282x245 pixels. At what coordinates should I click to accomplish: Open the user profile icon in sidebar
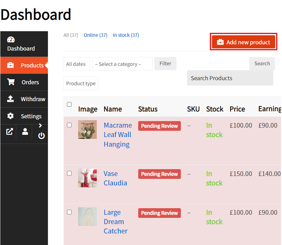coord(25,132)
